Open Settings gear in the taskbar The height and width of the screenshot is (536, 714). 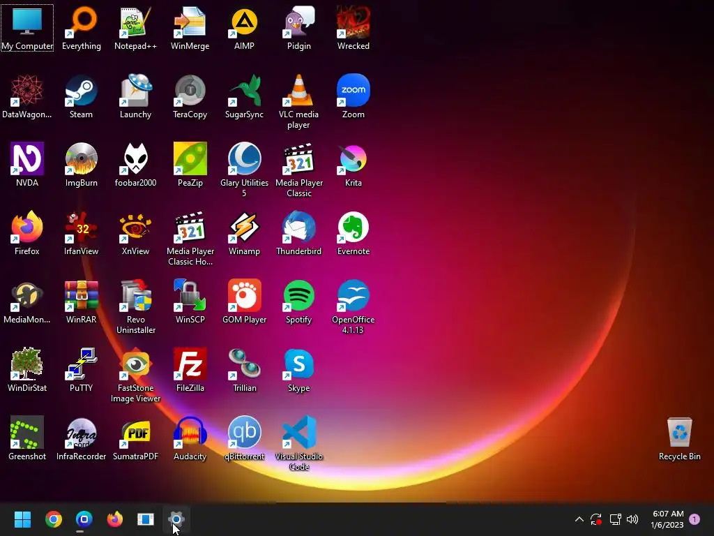[176, 519]
